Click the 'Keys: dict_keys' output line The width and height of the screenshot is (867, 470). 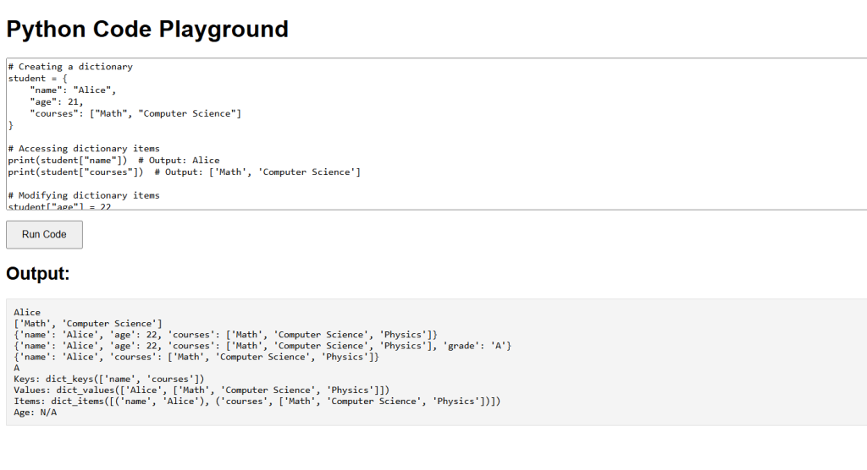[109, 379]
